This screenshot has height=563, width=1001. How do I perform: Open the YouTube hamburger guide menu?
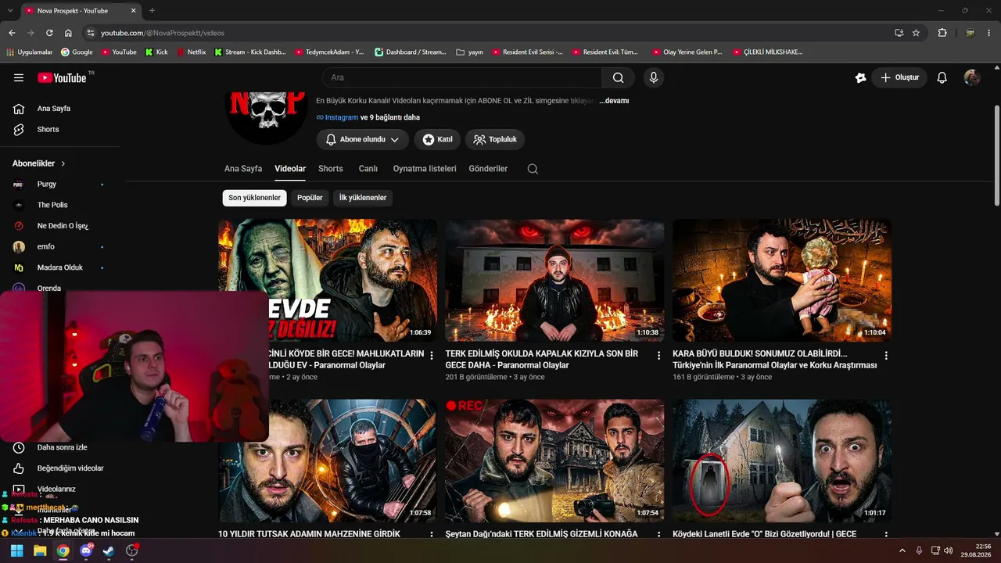pyautogui.click(x=19, y=77)
